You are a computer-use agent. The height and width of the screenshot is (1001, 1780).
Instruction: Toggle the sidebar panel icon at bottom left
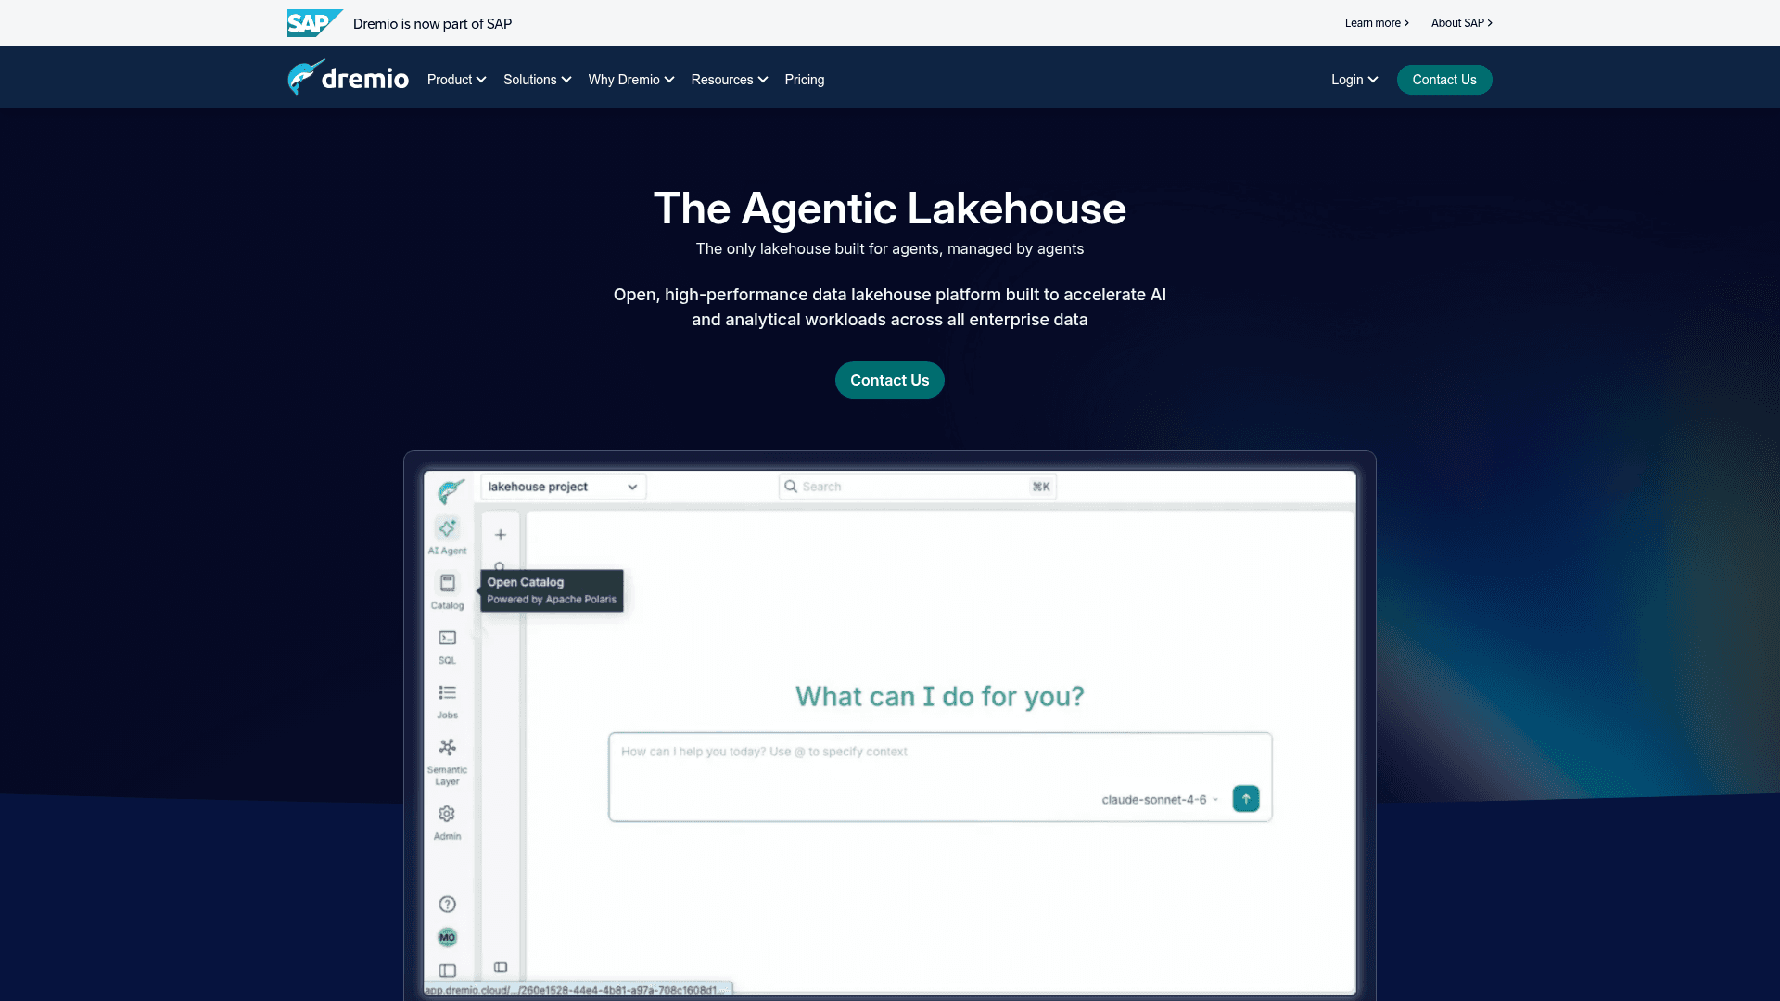[447, 970]
